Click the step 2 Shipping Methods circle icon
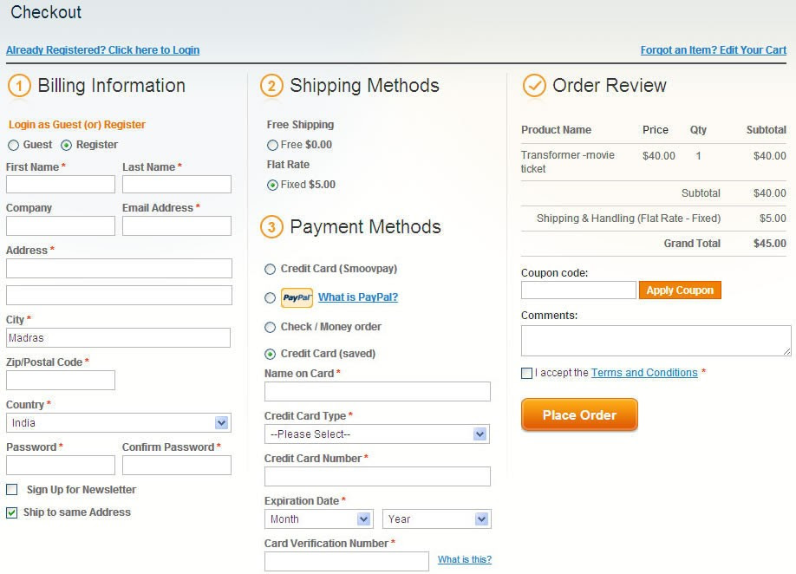Screen dimensions: 796x574 coord(271,85)
